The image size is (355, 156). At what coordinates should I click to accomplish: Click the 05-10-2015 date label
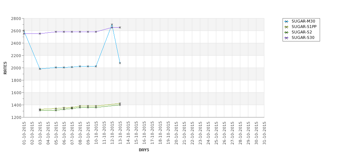56,133
